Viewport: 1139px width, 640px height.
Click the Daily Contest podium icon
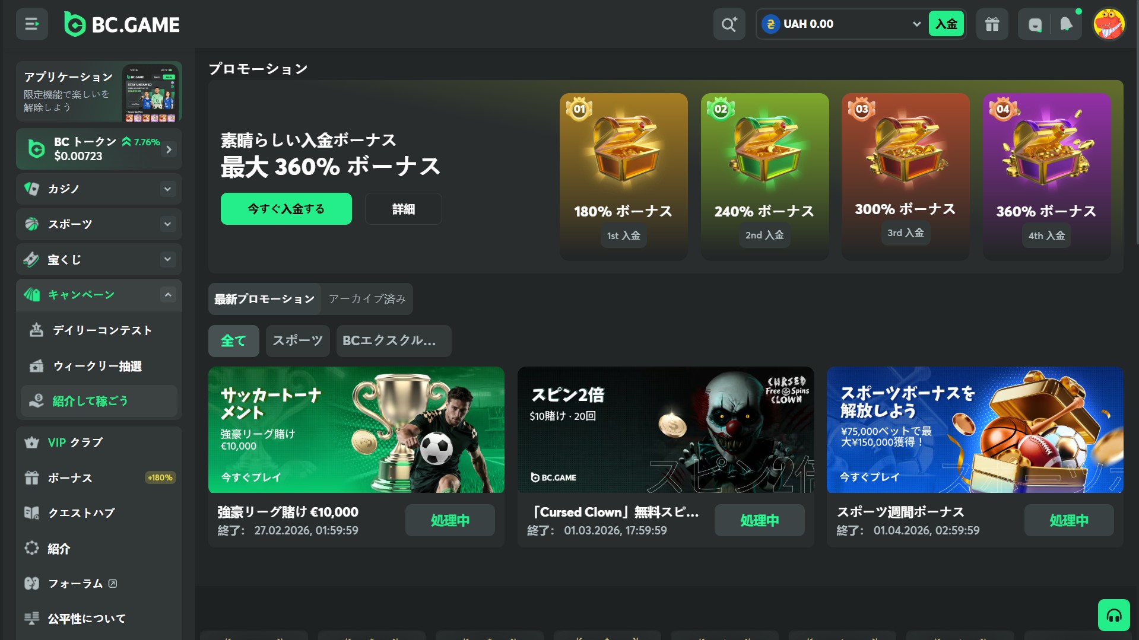36,330
